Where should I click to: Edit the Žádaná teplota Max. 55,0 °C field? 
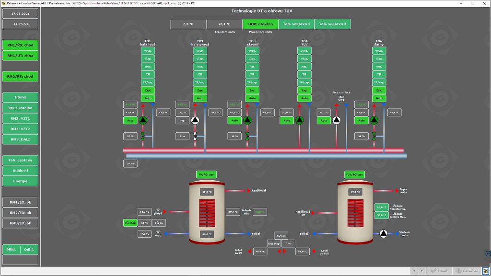382,216
